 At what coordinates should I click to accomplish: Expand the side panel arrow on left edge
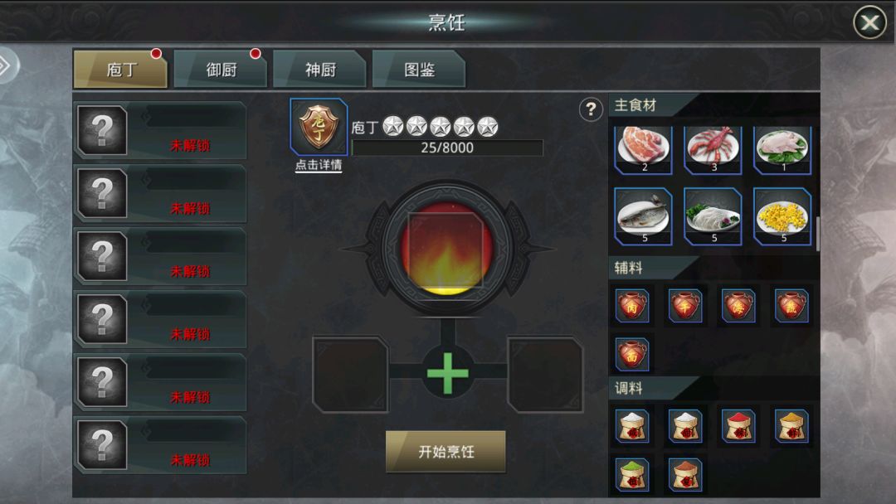pos(7,65)
